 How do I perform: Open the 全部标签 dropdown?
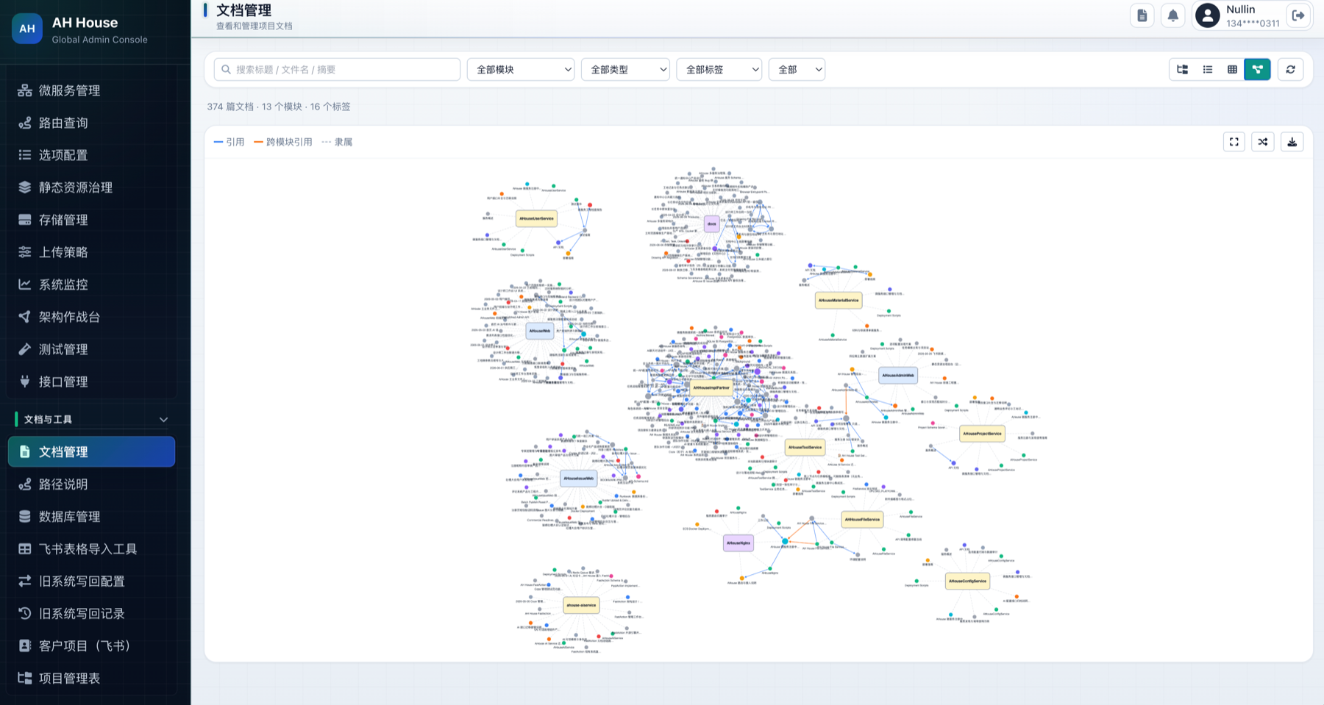pyautogui.click(x=719, y=70)
